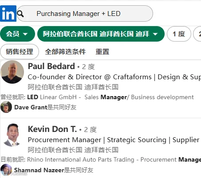Open the Dubai location filter dropdown

pyautogui.click(x=101, y=34)
